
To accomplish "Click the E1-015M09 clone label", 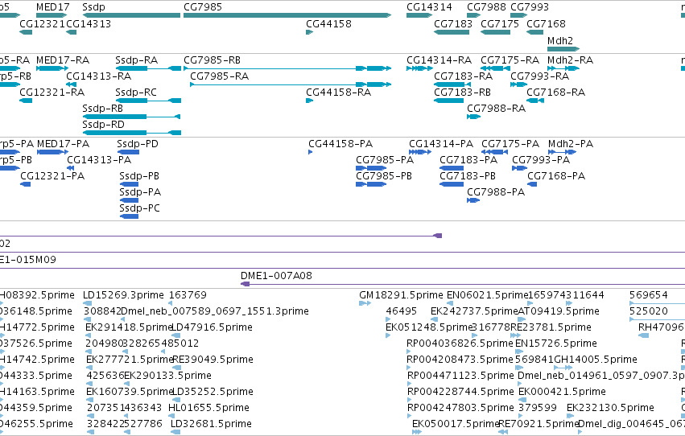I will click(x=28, y=260).
